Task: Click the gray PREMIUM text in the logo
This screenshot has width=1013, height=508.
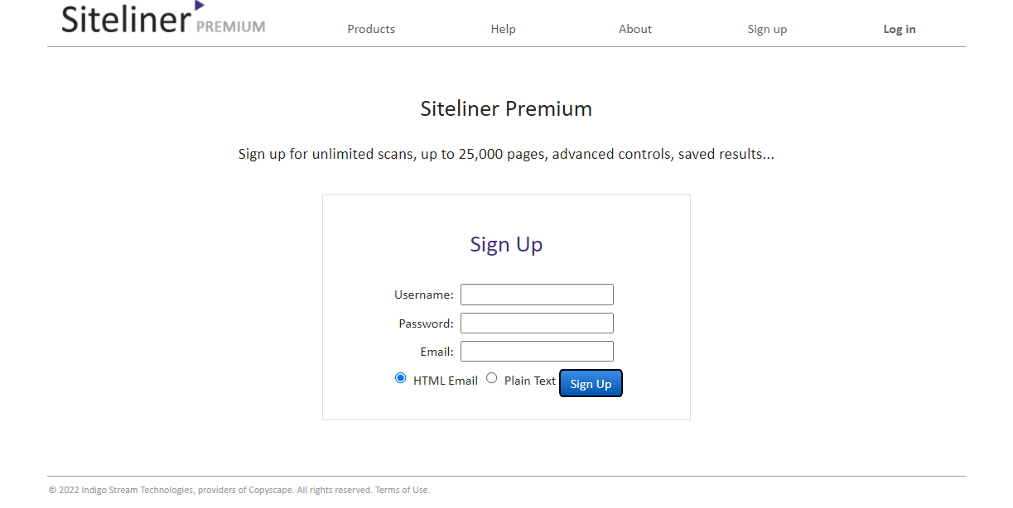Action: (231, 26)
